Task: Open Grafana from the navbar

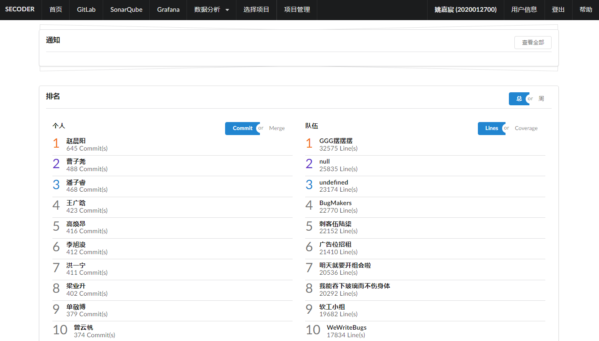Action: click(x=168, y=10)
